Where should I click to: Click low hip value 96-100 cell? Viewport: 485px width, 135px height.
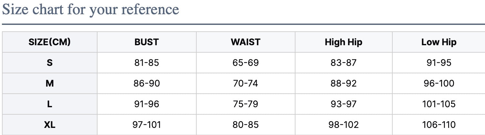[439, 83]
